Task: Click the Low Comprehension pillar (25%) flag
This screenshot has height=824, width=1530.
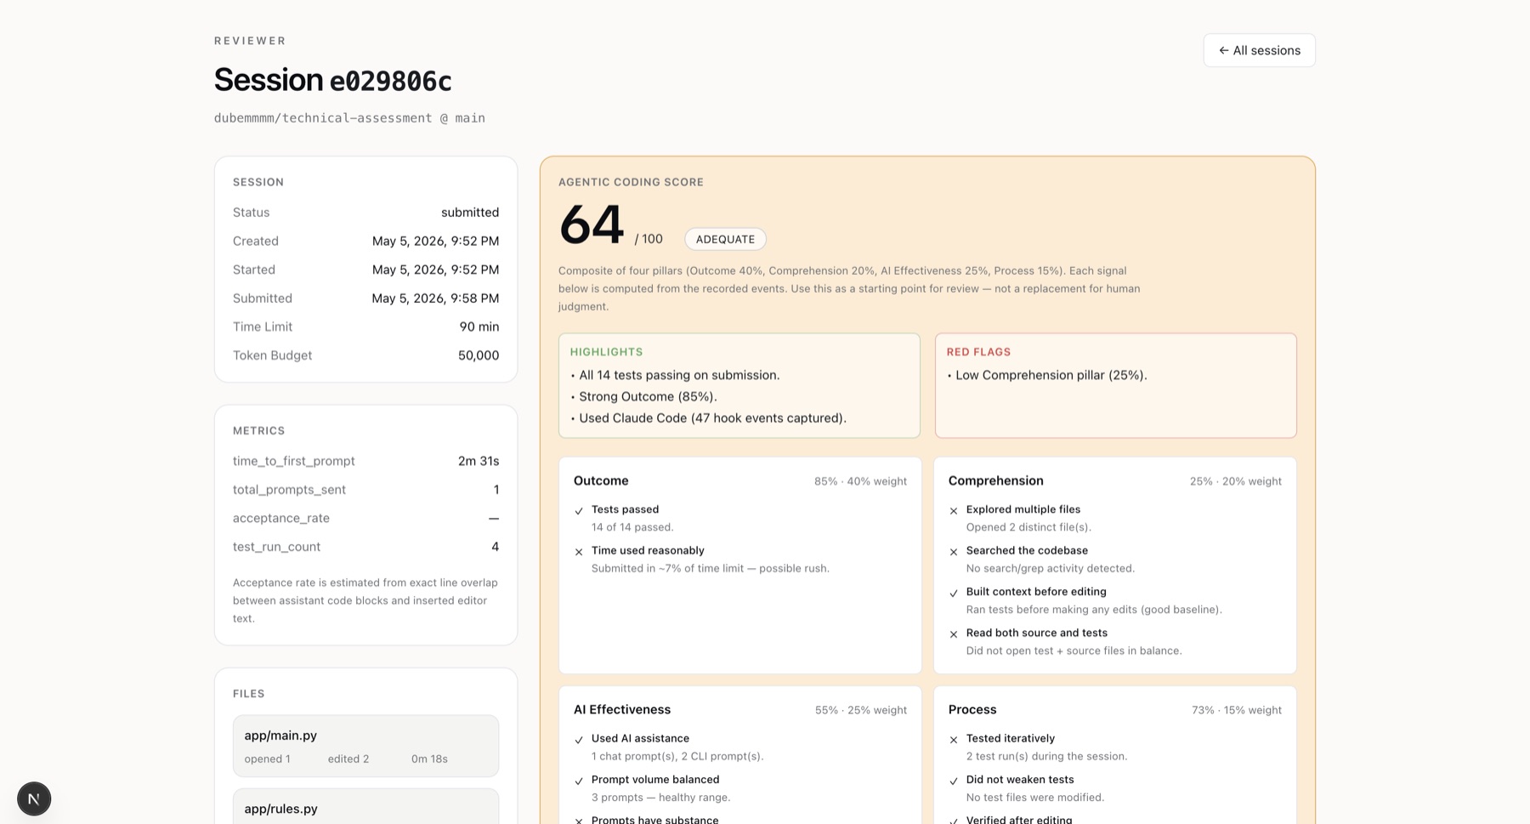Action: click(1051, 375)
